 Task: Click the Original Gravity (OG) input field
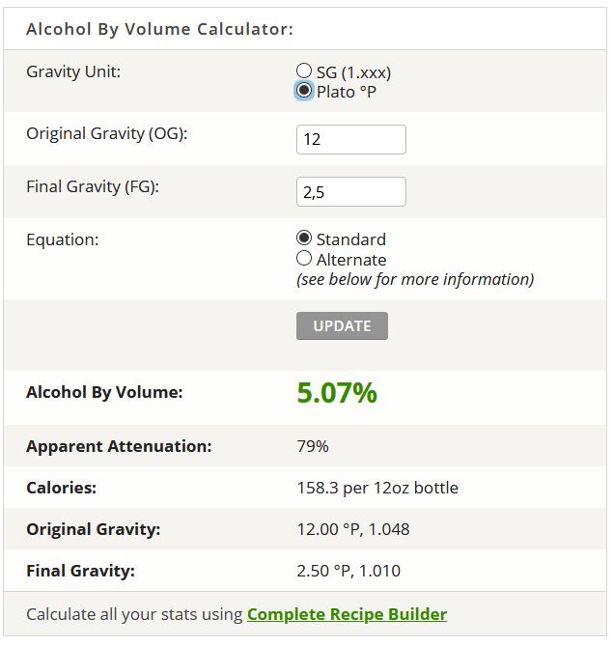350,139
